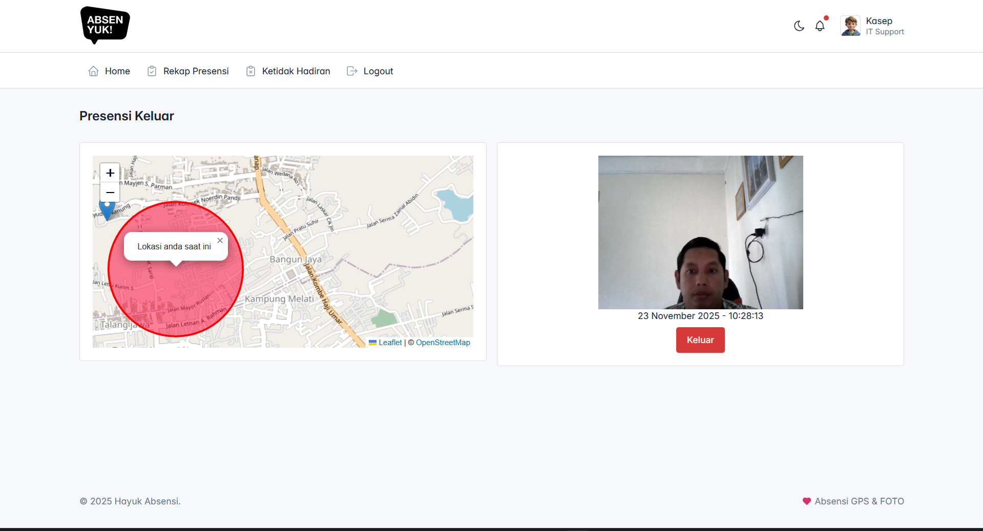
Task: Close the Lokasi anda saat ini popup
Action: click(220, 241)
